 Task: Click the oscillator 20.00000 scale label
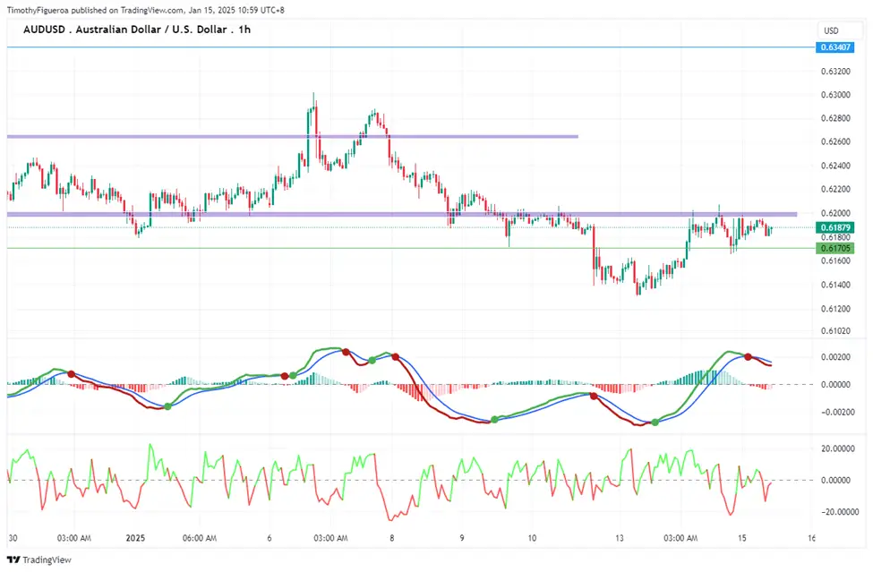(838, 448)
